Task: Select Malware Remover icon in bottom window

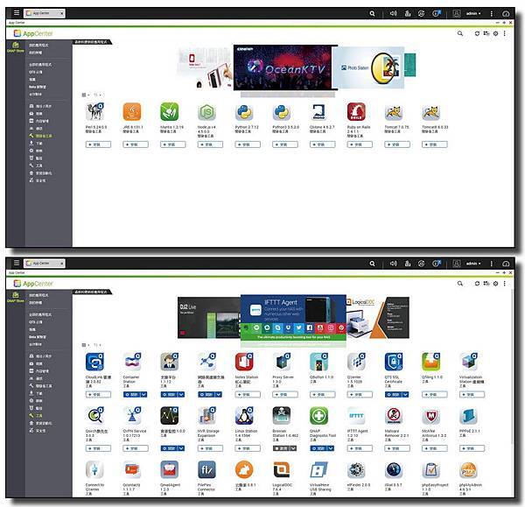Action: (394, 416)
